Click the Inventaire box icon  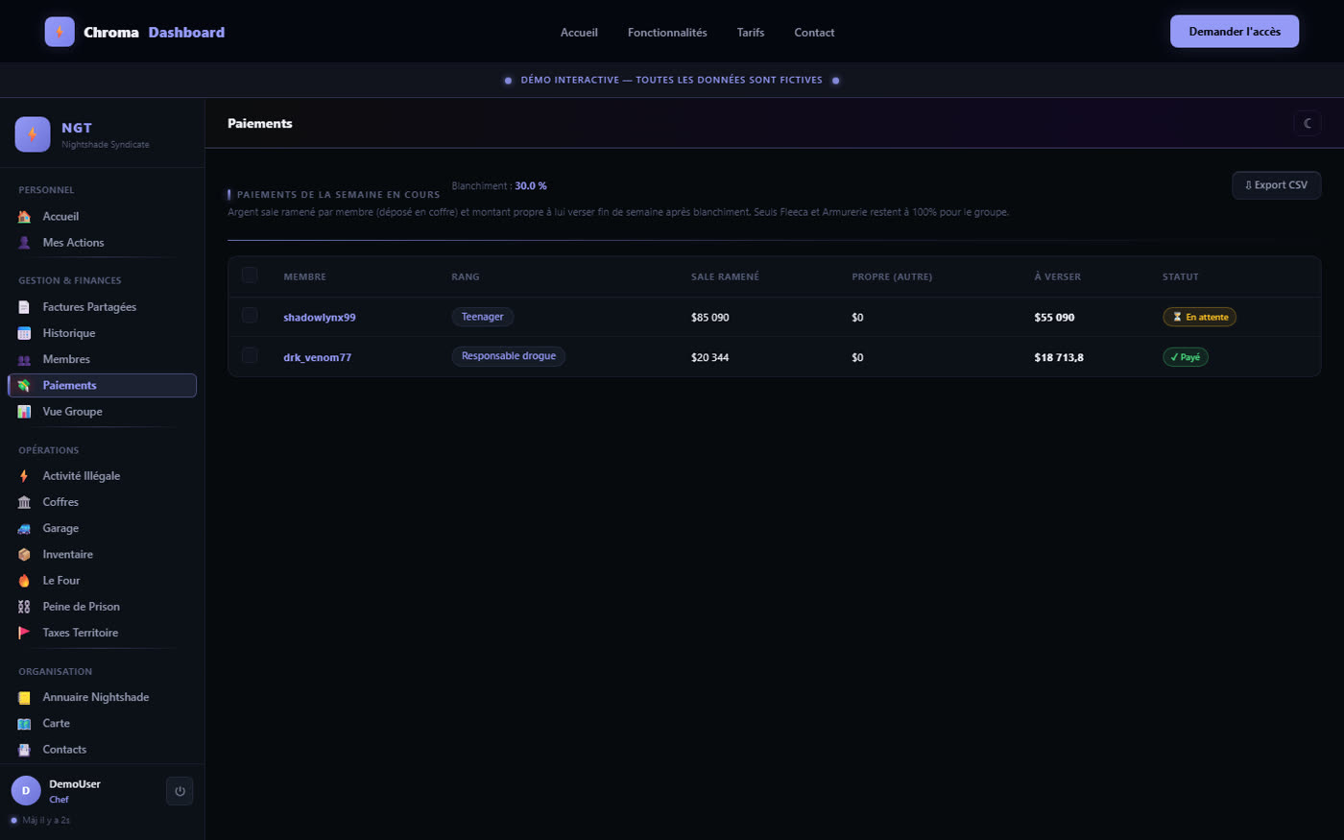(24, 555)
